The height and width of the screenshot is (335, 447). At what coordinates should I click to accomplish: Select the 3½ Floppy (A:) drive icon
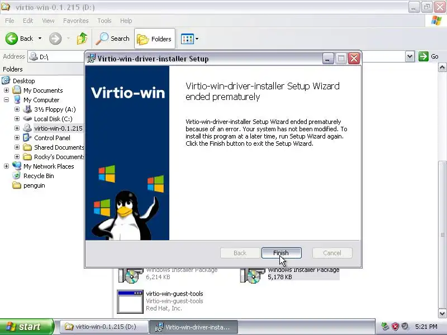[27, 109]
